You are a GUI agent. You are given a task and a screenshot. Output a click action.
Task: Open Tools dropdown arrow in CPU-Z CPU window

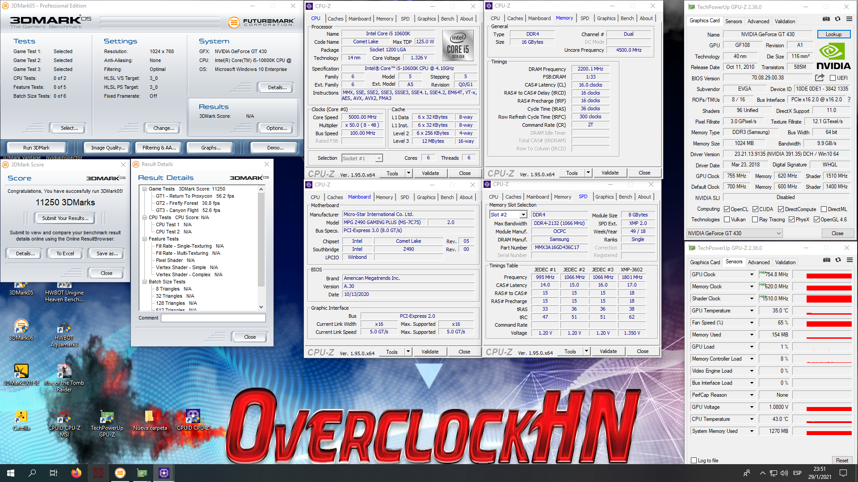click(408, 173)
